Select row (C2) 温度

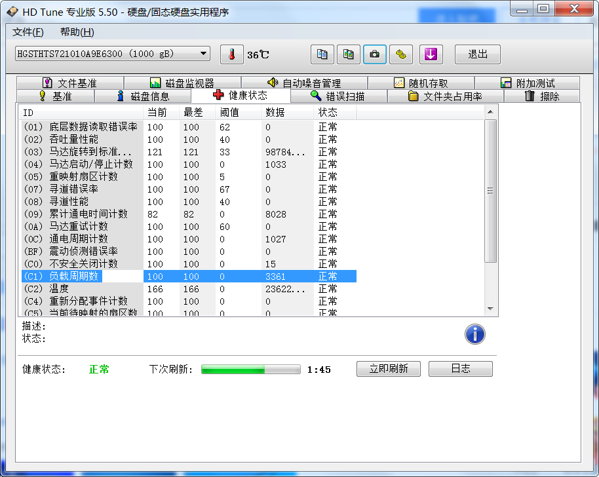click(189, 289)
